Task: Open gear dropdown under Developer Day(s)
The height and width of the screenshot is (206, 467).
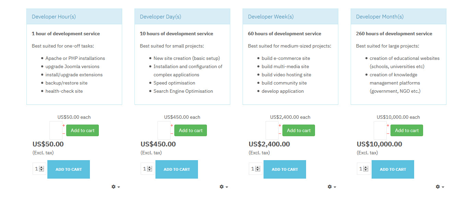Action: (x=224, y=187)
